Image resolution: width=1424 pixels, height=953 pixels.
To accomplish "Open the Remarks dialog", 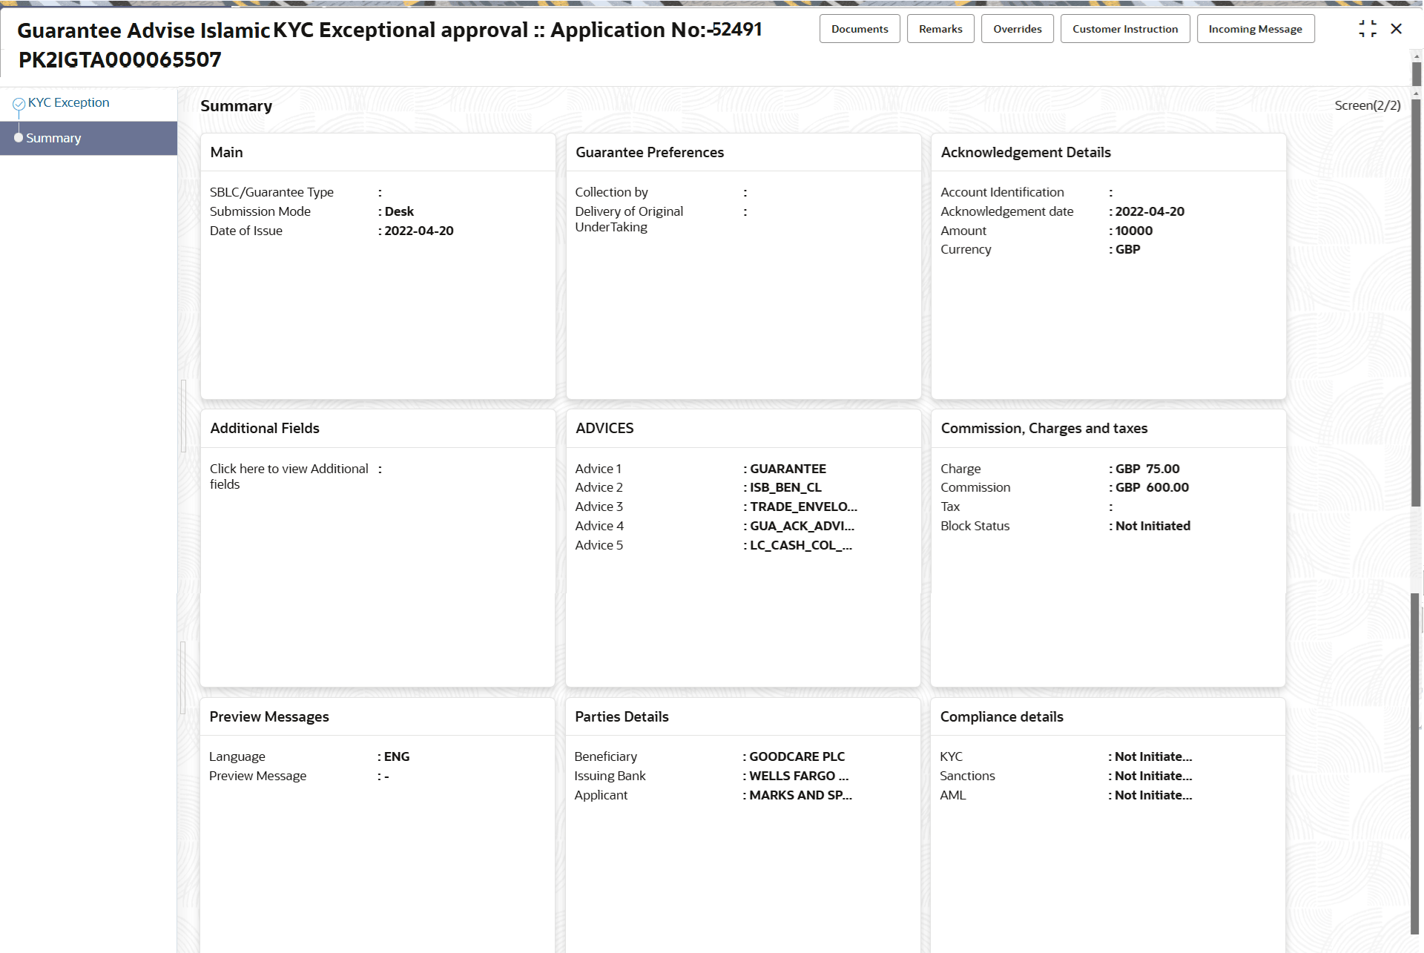I will (940, 28).
